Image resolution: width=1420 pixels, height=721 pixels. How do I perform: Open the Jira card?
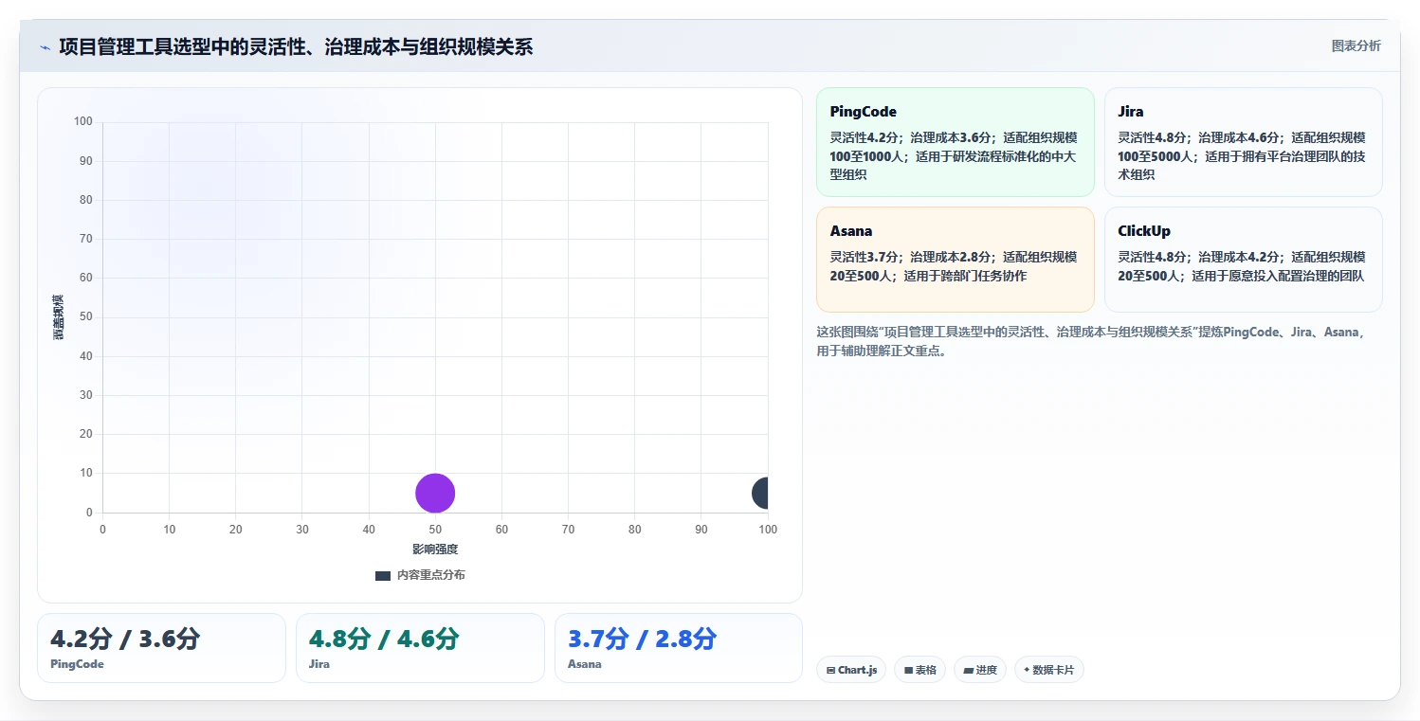1243,142
